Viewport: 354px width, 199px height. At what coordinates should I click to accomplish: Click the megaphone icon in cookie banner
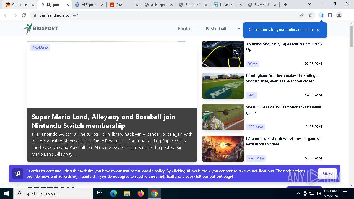tap(18, 174)
